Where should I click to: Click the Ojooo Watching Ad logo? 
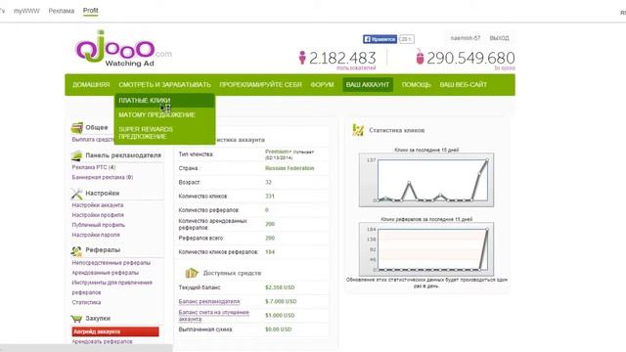pos(123,48)
